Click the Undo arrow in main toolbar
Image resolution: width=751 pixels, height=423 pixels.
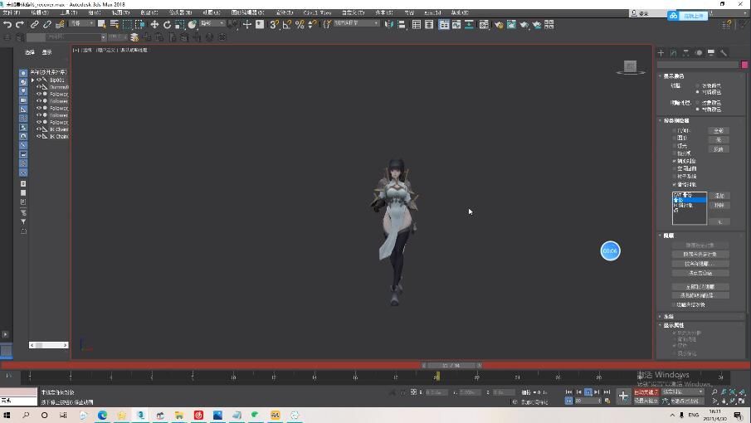[x=7, y=24]
